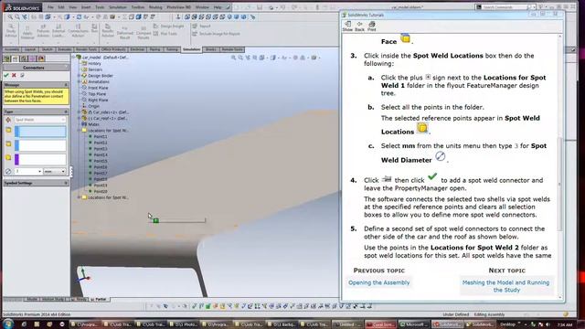Click Show in SolidWorks Tutorials window

(x=347, y=27)
